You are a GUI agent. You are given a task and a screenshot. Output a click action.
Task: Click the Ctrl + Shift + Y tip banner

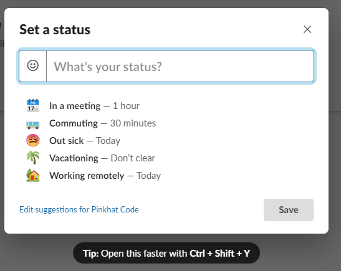pos(166,253)
